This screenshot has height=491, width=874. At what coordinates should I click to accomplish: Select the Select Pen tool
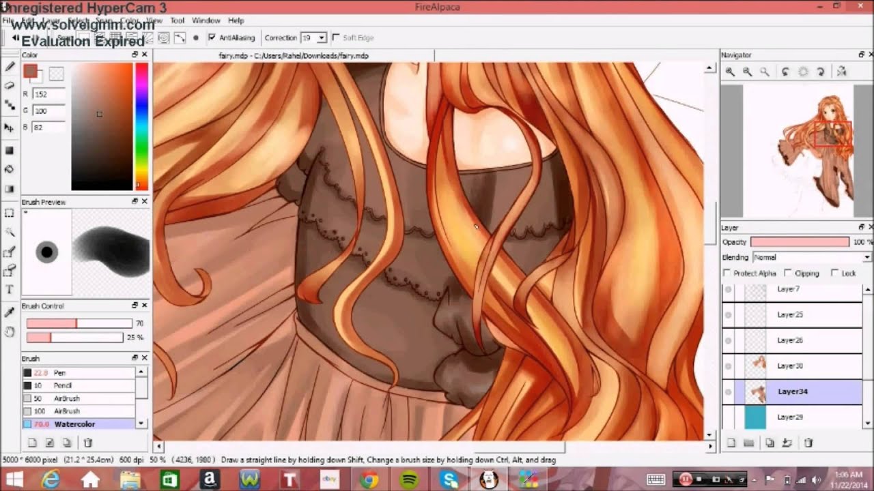click(x=10, y=252)
